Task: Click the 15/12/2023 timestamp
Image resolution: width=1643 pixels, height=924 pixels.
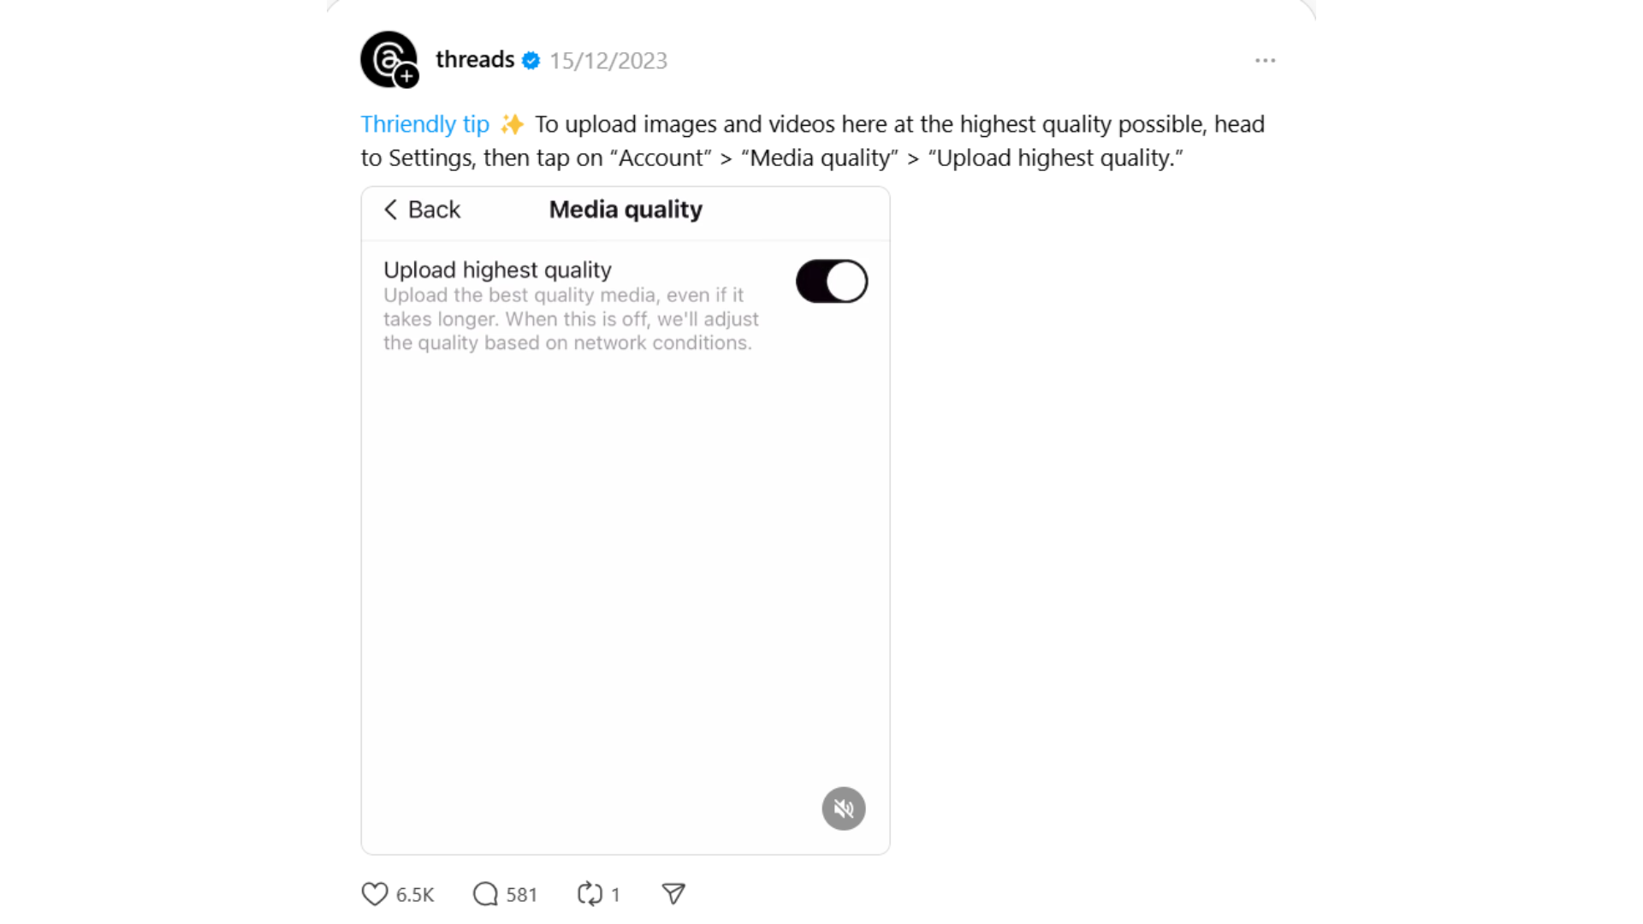Action: [x=608, y=60]
